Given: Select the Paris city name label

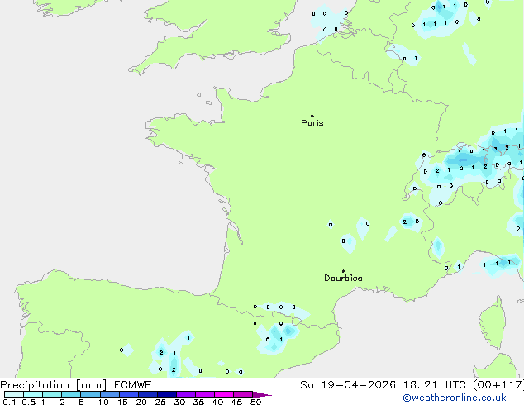Looking at the screenshot, I should click(312, 123).
